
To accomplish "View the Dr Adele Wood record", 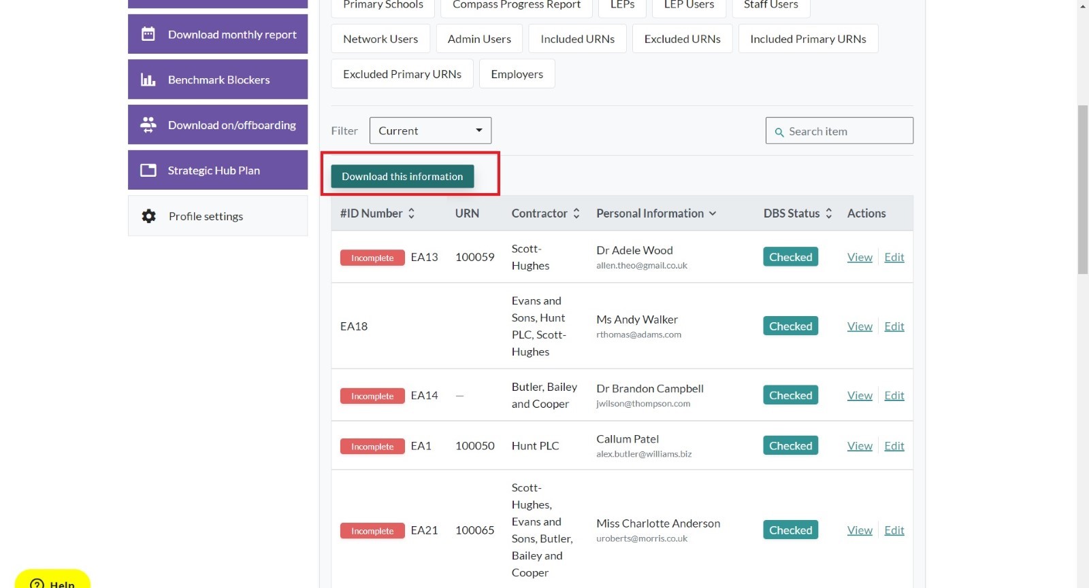I will [860, 257].
